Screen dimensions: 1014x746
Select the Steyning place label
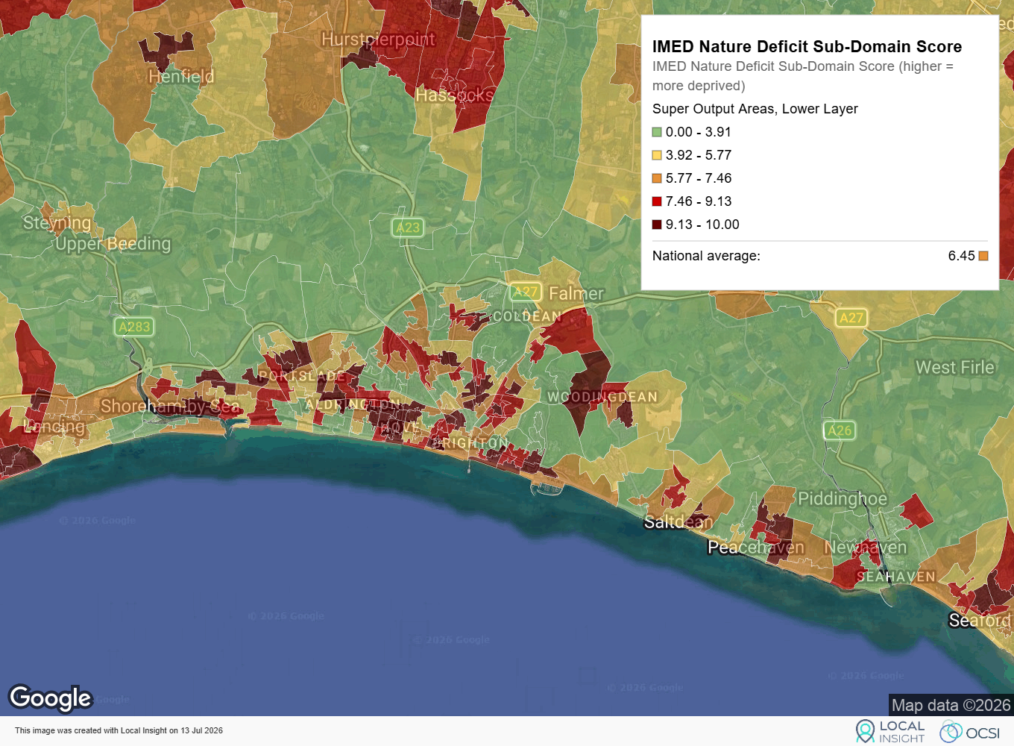coord(57,222)
